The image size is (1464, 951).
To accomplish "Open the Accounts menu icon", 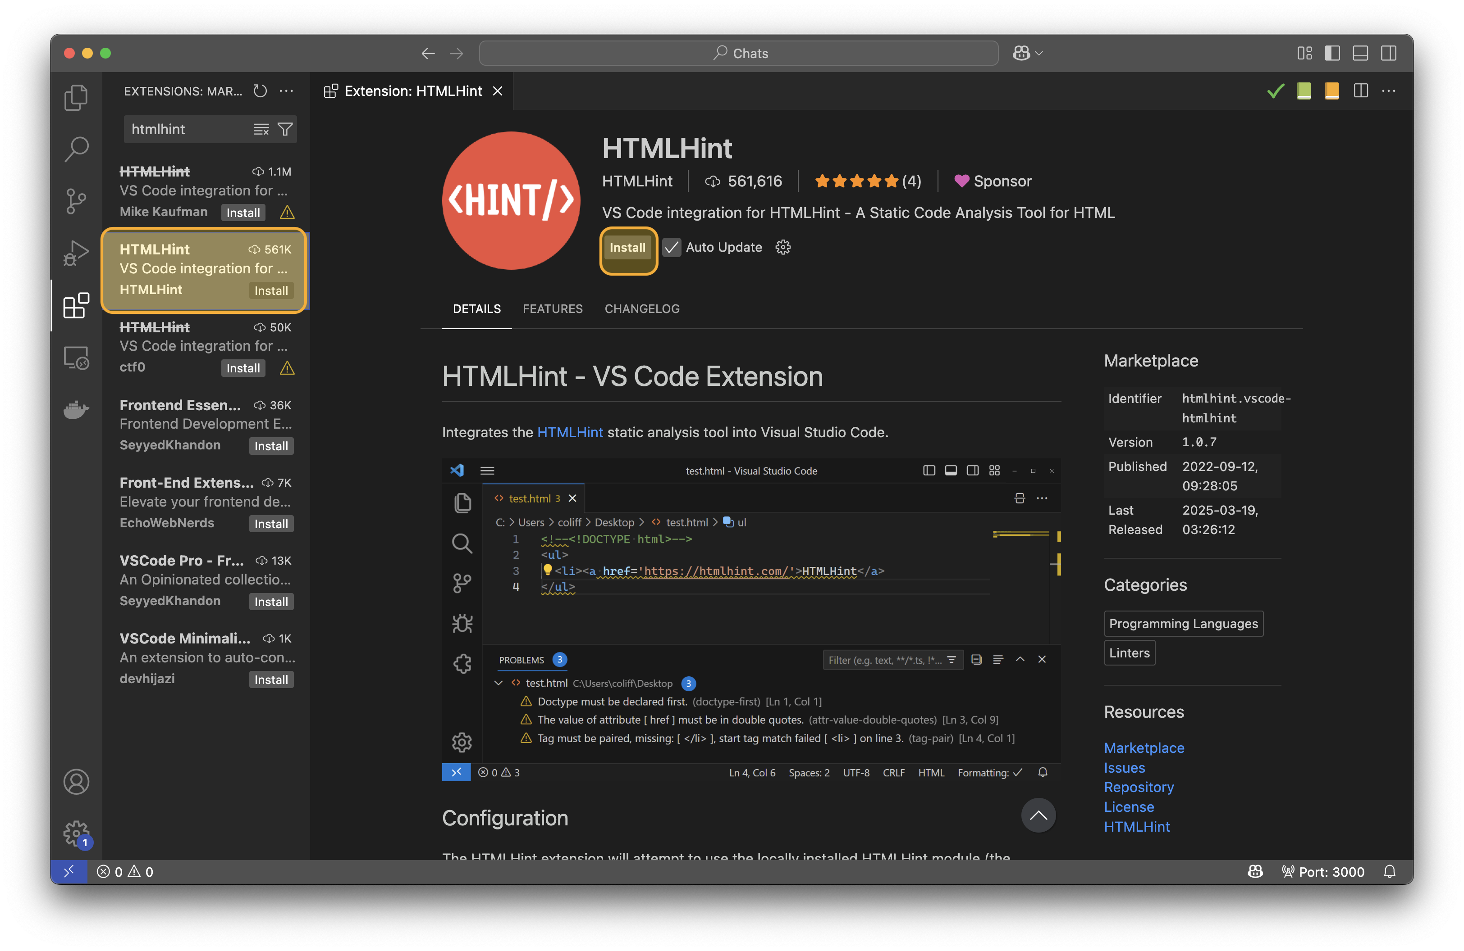I will tap(76, 782).
